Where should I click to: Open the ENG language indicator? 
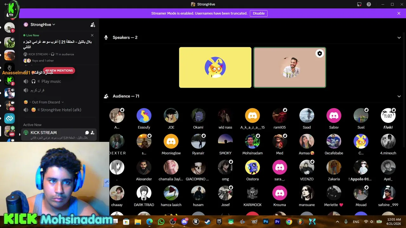pos(356,222)
